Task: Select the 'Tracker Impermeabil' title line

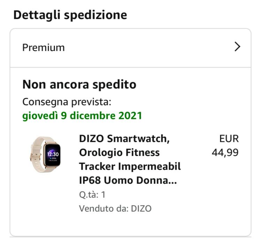Action: point(130,166)
